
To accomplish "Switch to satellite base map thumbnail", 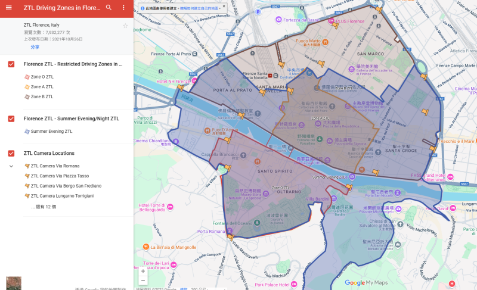I will click(x=13, y=283).
